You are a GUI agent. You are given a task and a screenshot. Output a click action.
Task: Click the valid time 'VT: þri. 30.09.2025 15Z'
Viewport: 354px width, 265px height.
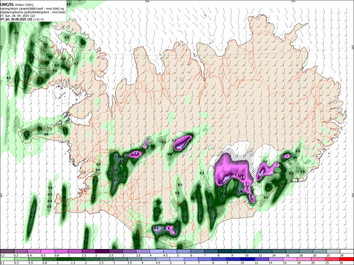(x=16, y=19)
